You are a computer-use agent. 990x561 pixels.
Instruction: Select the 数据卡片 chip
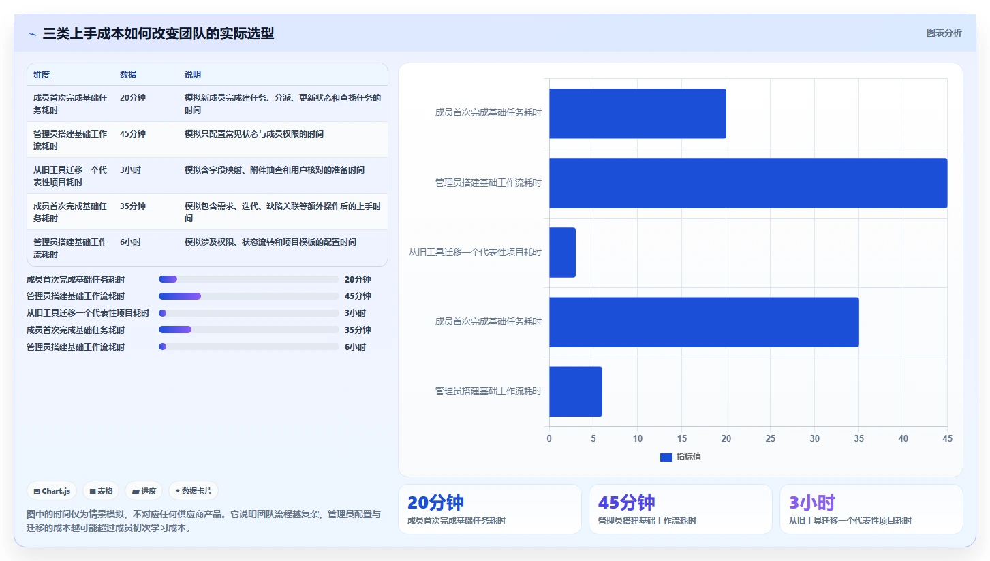(x=194, y=491)
